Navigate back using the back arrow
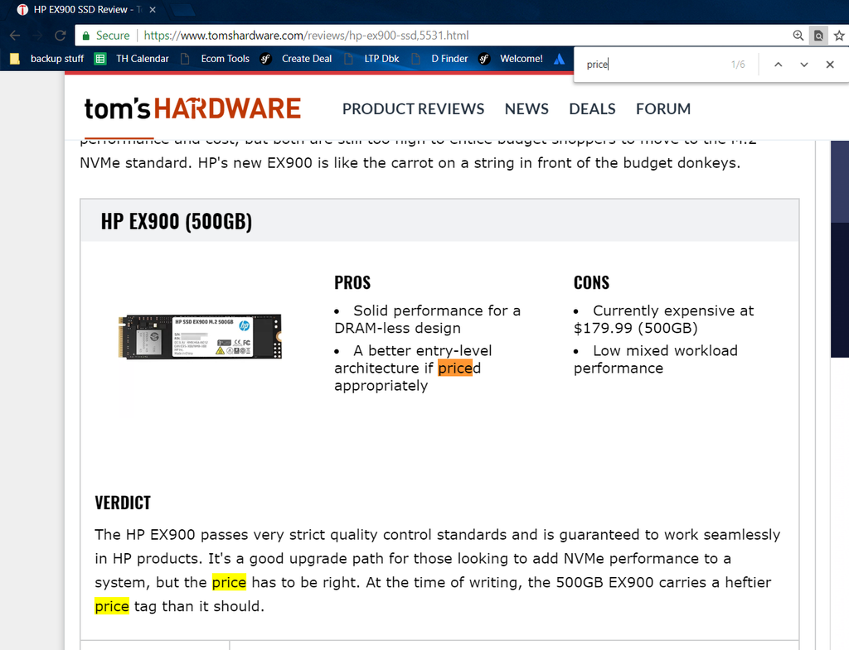Viewport: 849px width, 650px height. (14, 36)
